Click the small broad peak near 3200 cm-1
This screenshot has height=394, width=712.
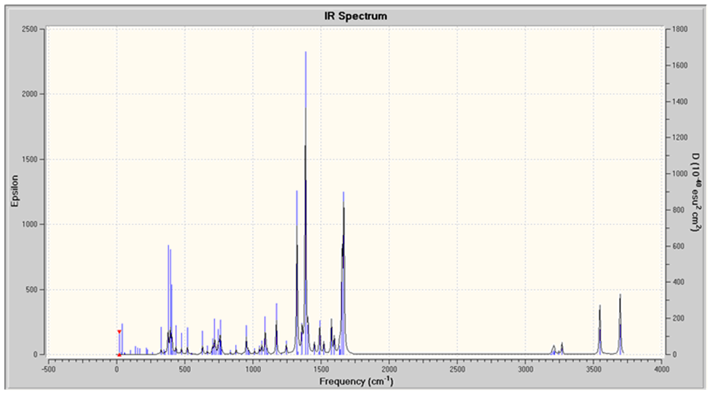[x=553, y=350]
